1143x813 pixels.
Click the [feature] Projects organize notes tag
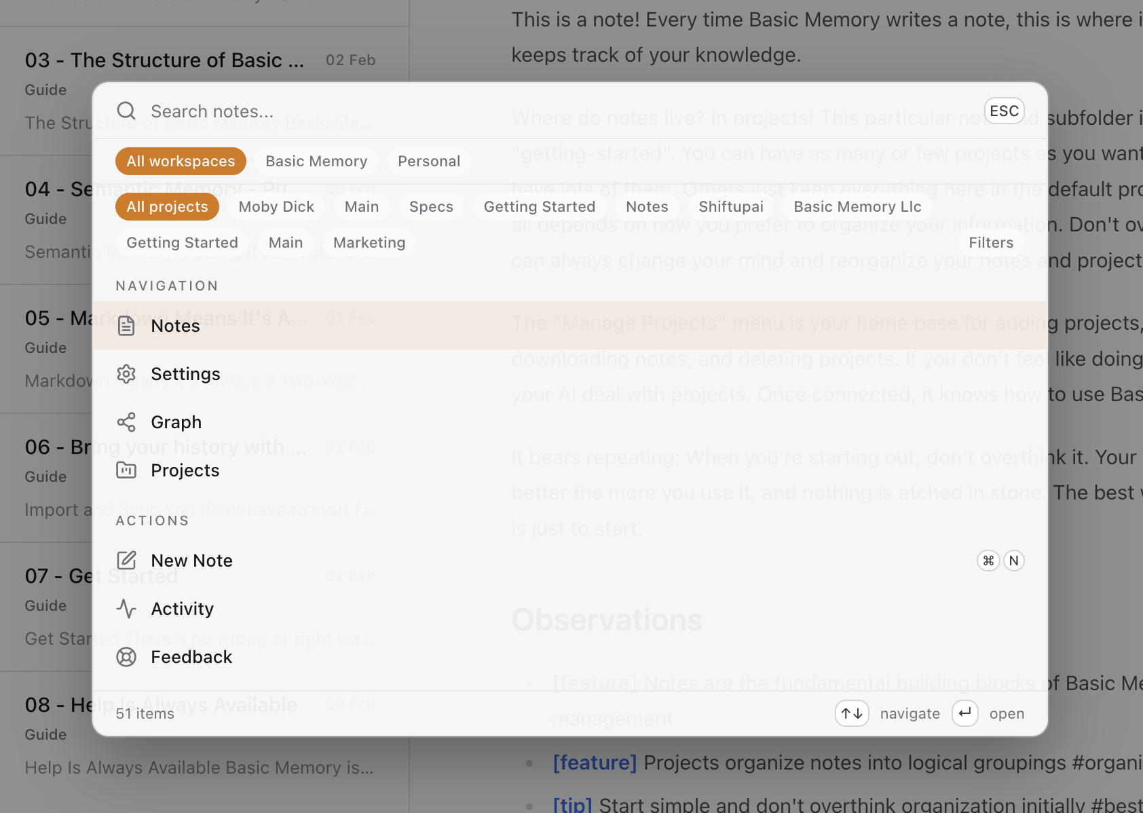(x=595, y=763)
